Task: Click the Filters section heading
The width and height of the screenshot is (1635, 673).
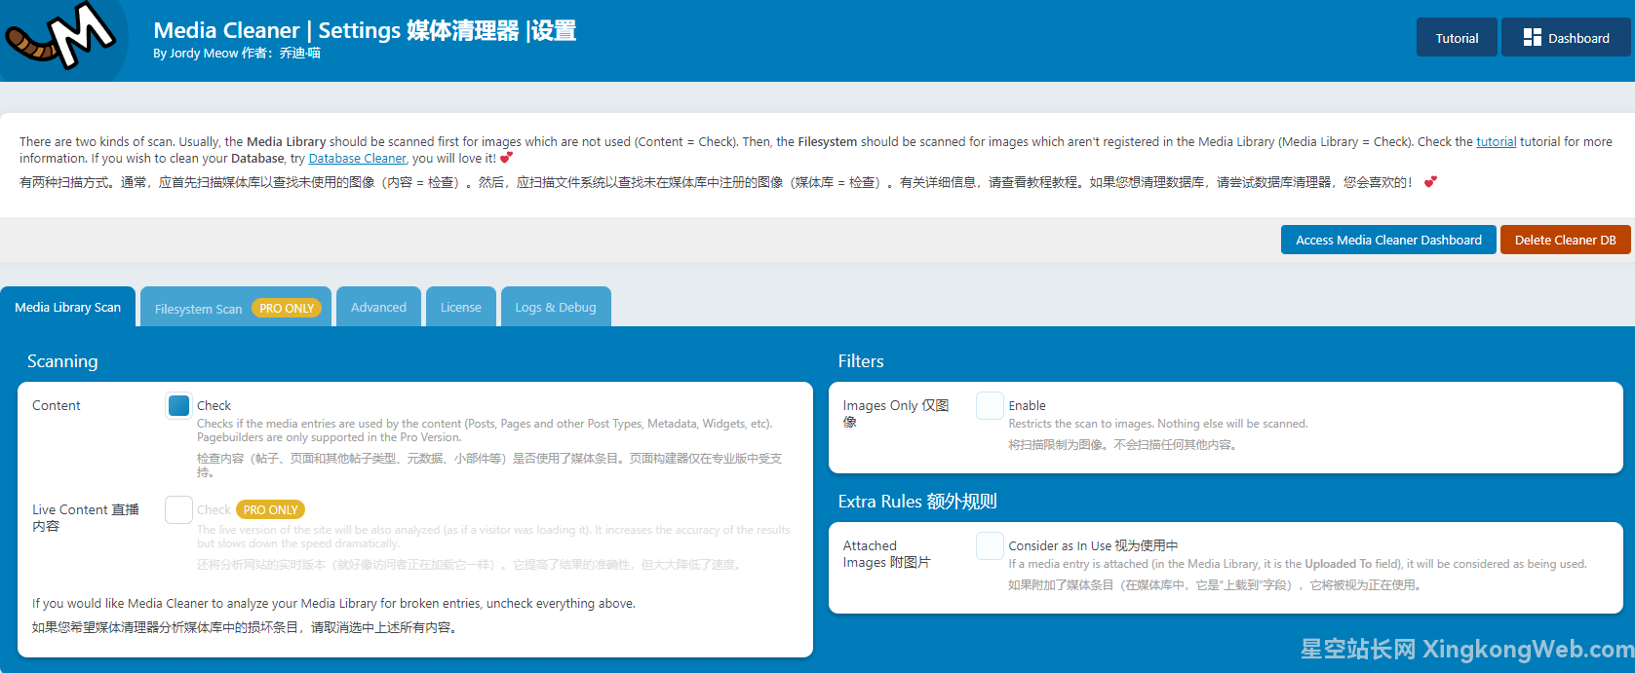Action: pos(861,361)
